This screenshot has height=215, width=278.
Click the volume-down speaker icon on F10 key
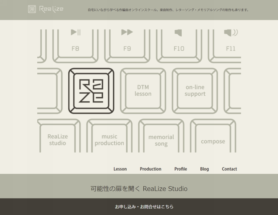tap(178, 33)
